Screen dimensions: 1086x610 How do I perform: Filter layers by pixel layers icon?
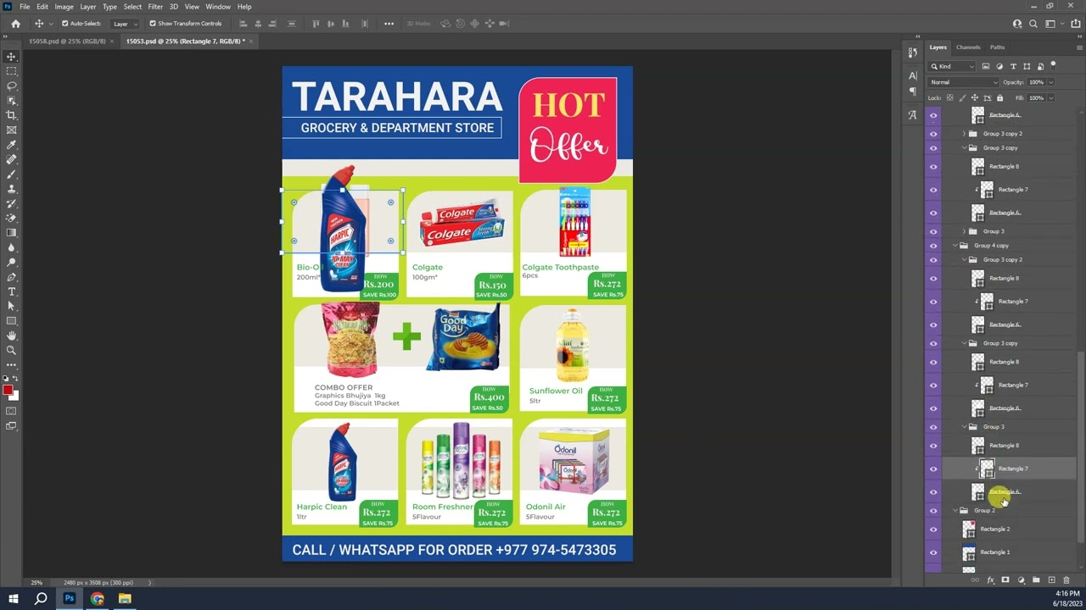[985, 66]
